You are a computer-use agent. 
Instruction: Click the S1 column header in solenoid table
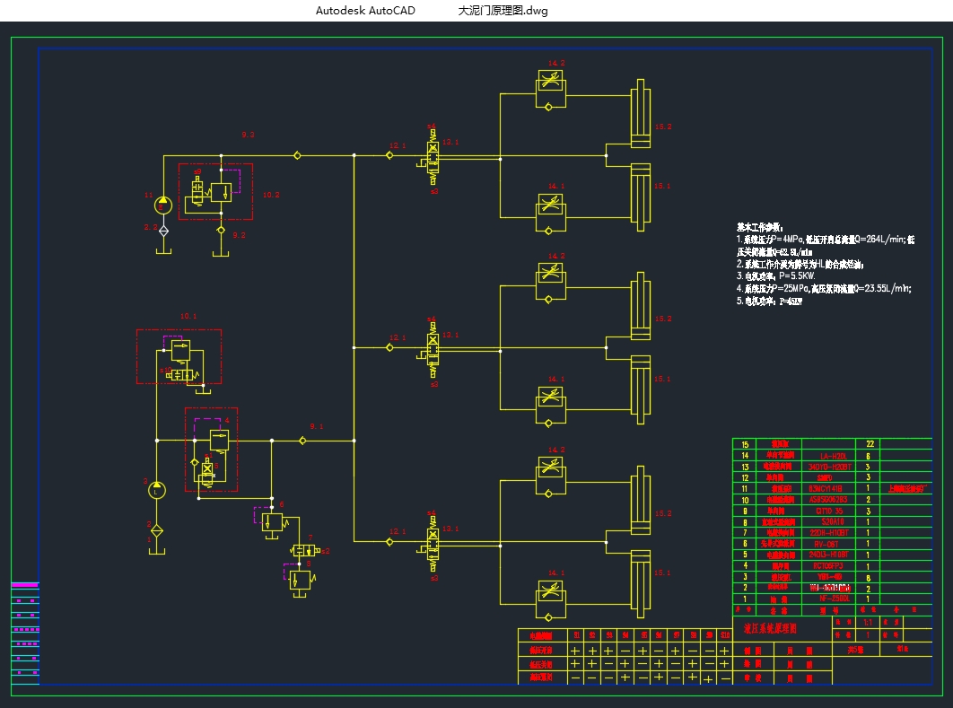575,635
